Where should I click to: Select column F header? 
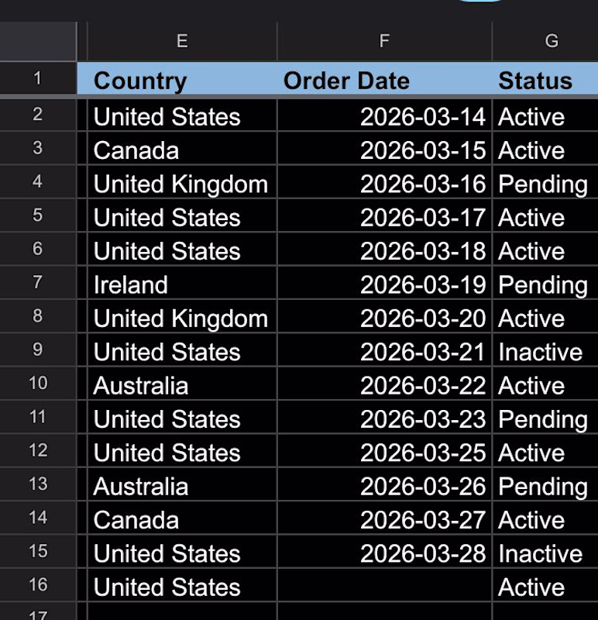pyautogui.click(x=384, y=41)
